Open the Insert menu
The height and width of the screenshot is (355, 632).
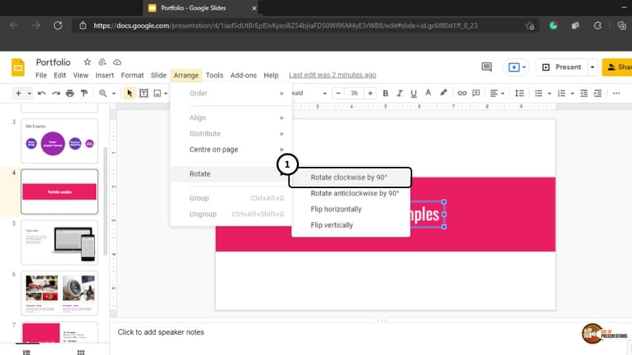(x=105, y=75)
